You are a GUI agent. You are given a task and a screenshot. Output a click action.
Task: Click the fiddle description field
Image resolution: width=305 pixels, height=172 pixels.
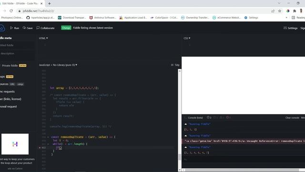click(17, 54)
